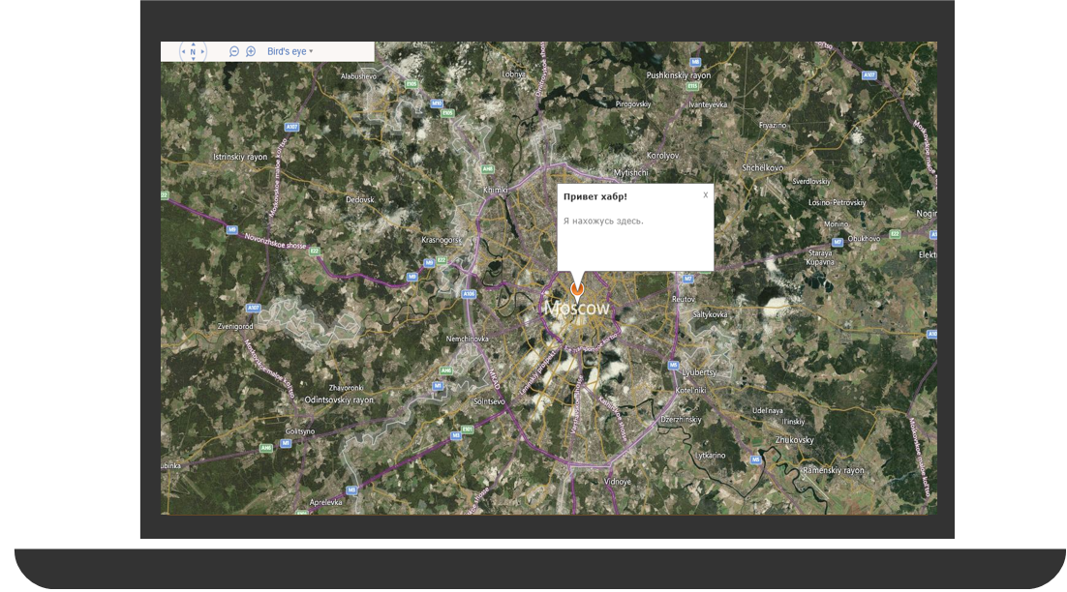Click the orange pushpin over Moscow
Image resolution: width=1067 pixels, height=592 pixels.
pos(577,290)
